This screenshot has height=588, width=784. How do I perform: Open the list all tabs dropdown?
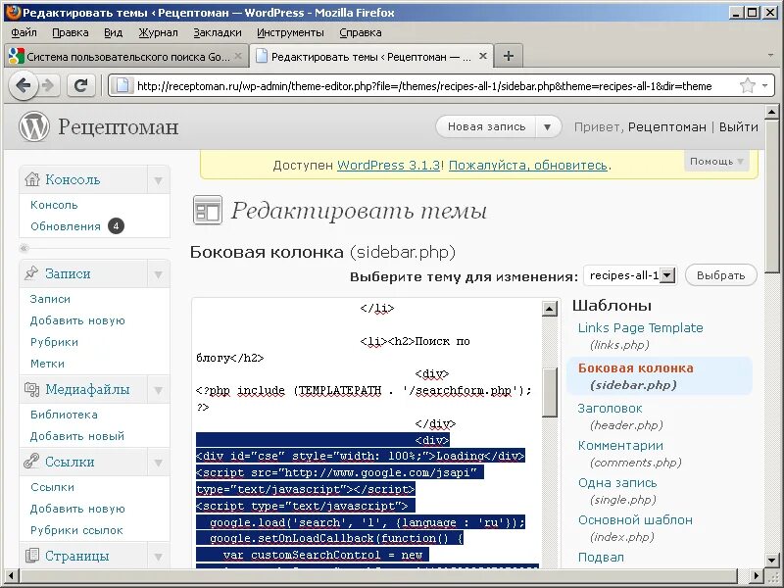tap(770, 56)
